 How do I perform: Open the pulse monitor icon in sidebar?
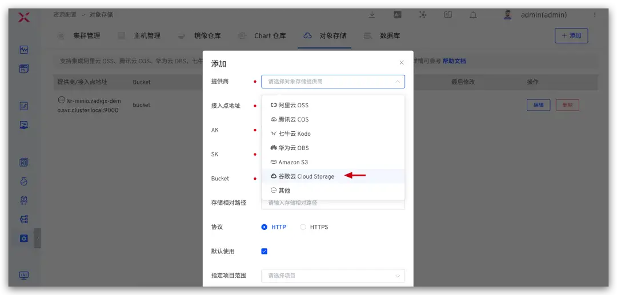point(24,50)
